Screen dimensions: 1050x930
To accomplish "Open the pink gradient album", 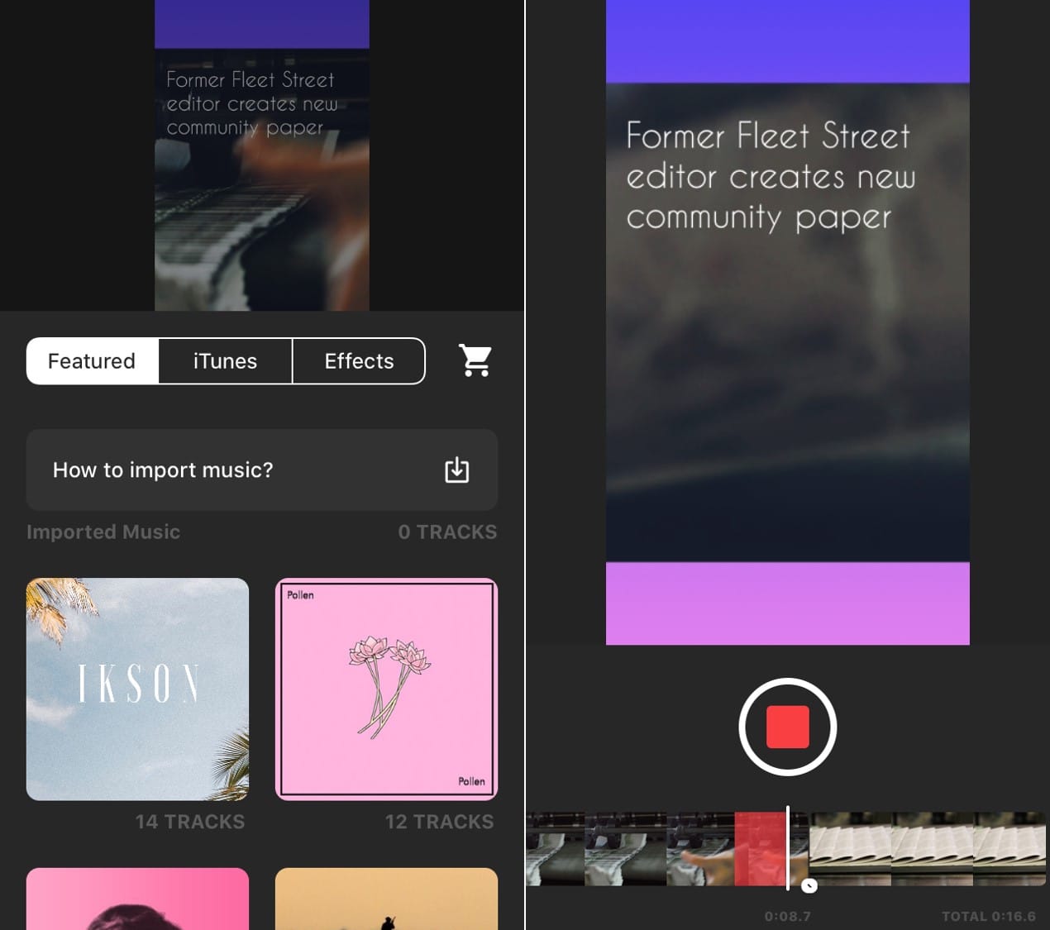I will (137, 899).
